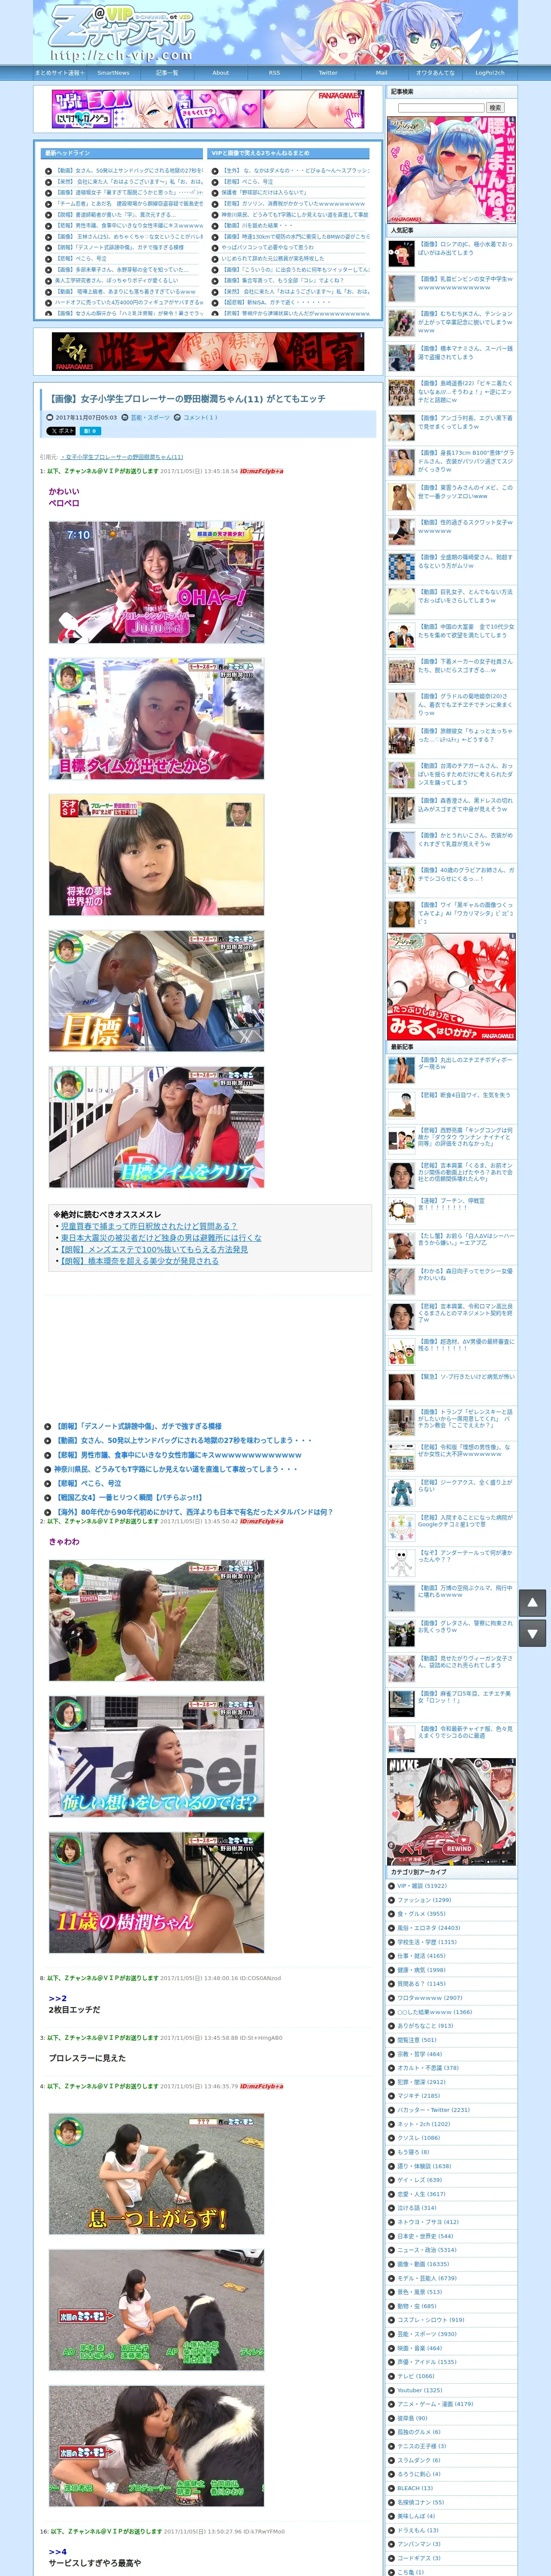
Task: Open the アンパンマン (3) category
Action: coord(419,2544)
